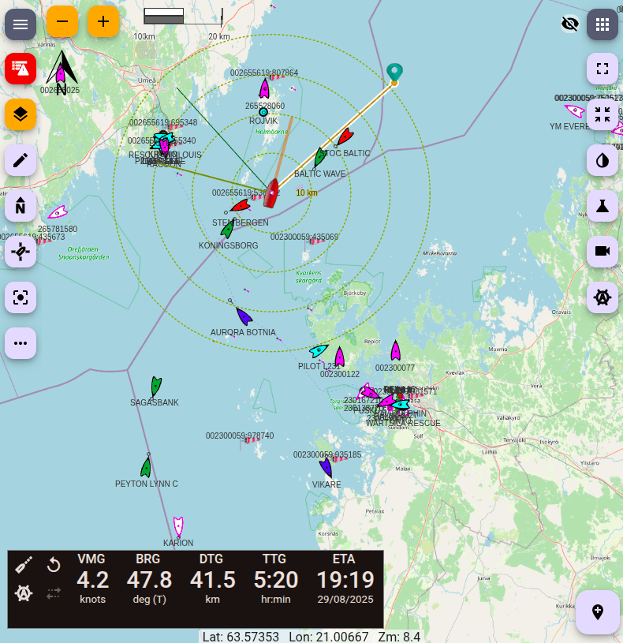Open the apps grid menu
Viewport: 623px width, 643px height.
click(x=602, y=24)
